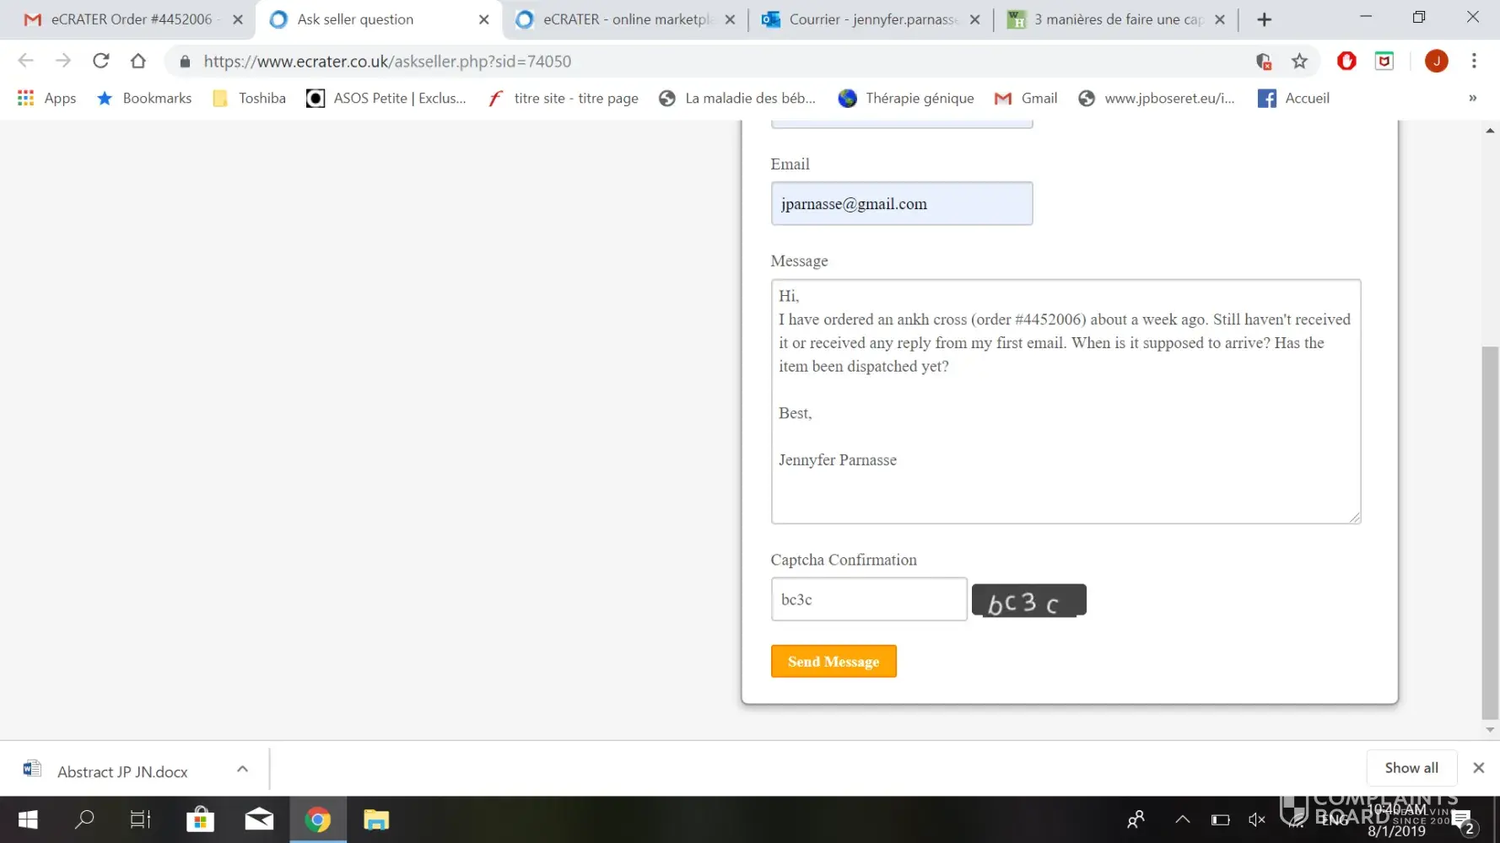This screenshot has width=1500, height=843.
Task: Click the blocked content icon in address bar
Action: [x=1263, y=61]
